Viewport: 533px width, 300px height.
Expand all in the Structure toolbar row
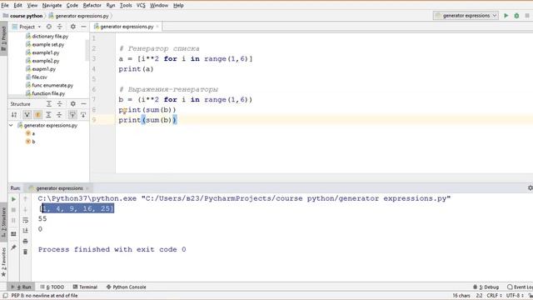(x=48, y=115)
